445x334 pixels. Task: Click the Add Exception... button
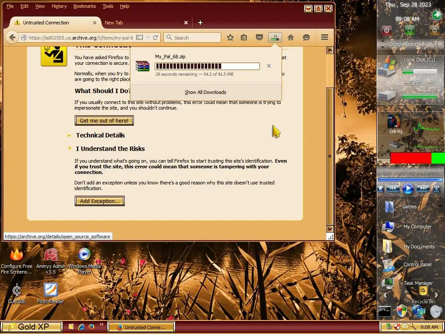click(100, 201)
